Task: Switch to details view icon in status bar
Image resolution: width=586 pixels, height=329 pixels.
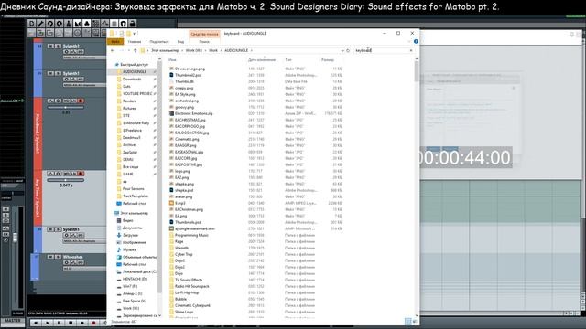Action: 408,321
